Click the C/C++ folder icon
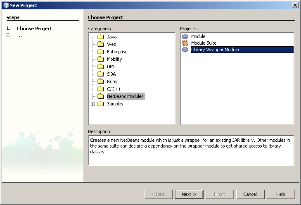The width and height of the screenshot is (301, 205). pyautogui.click(x=100, y=89)
